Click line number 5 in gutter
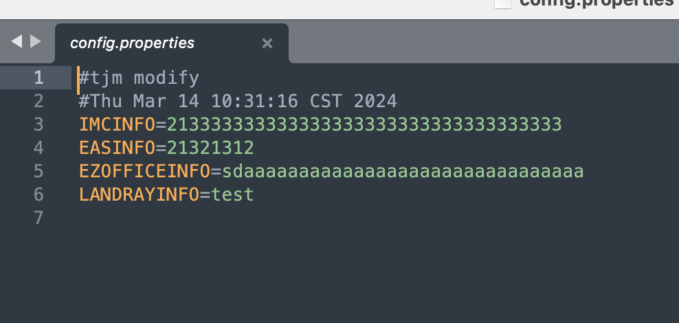 click(x=38, y=171)
